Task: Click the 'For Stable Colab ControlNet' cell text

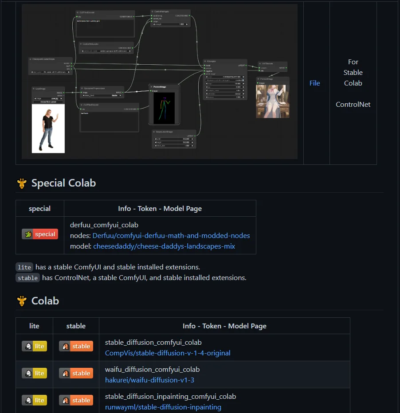Action: [353, 83]
